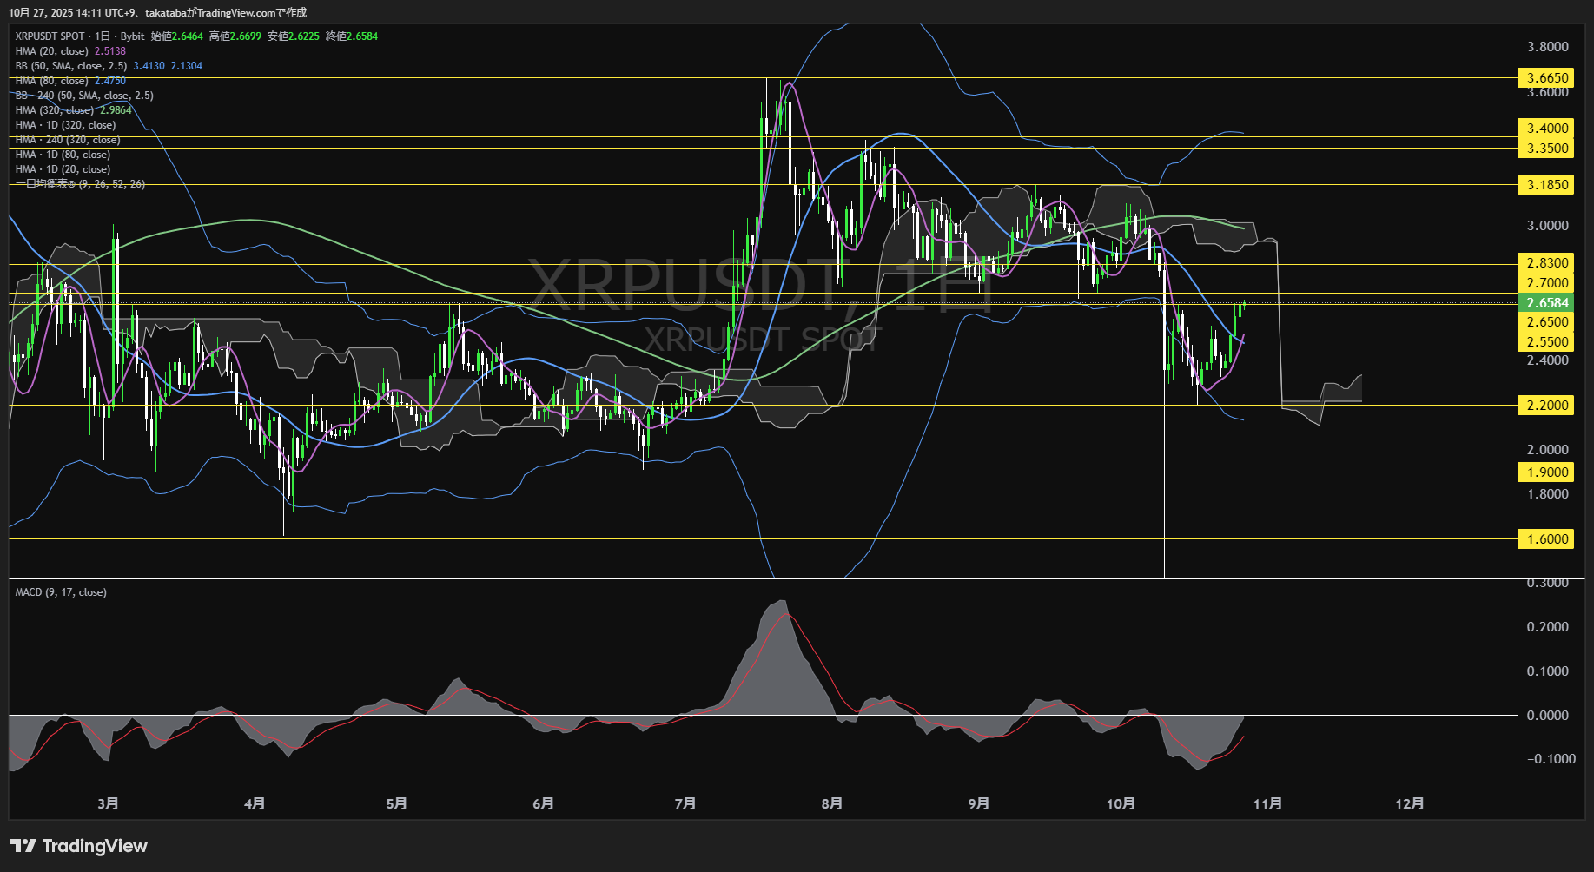Select the BB (50, SMA, close, 2.5) legend

pos(71,66)
